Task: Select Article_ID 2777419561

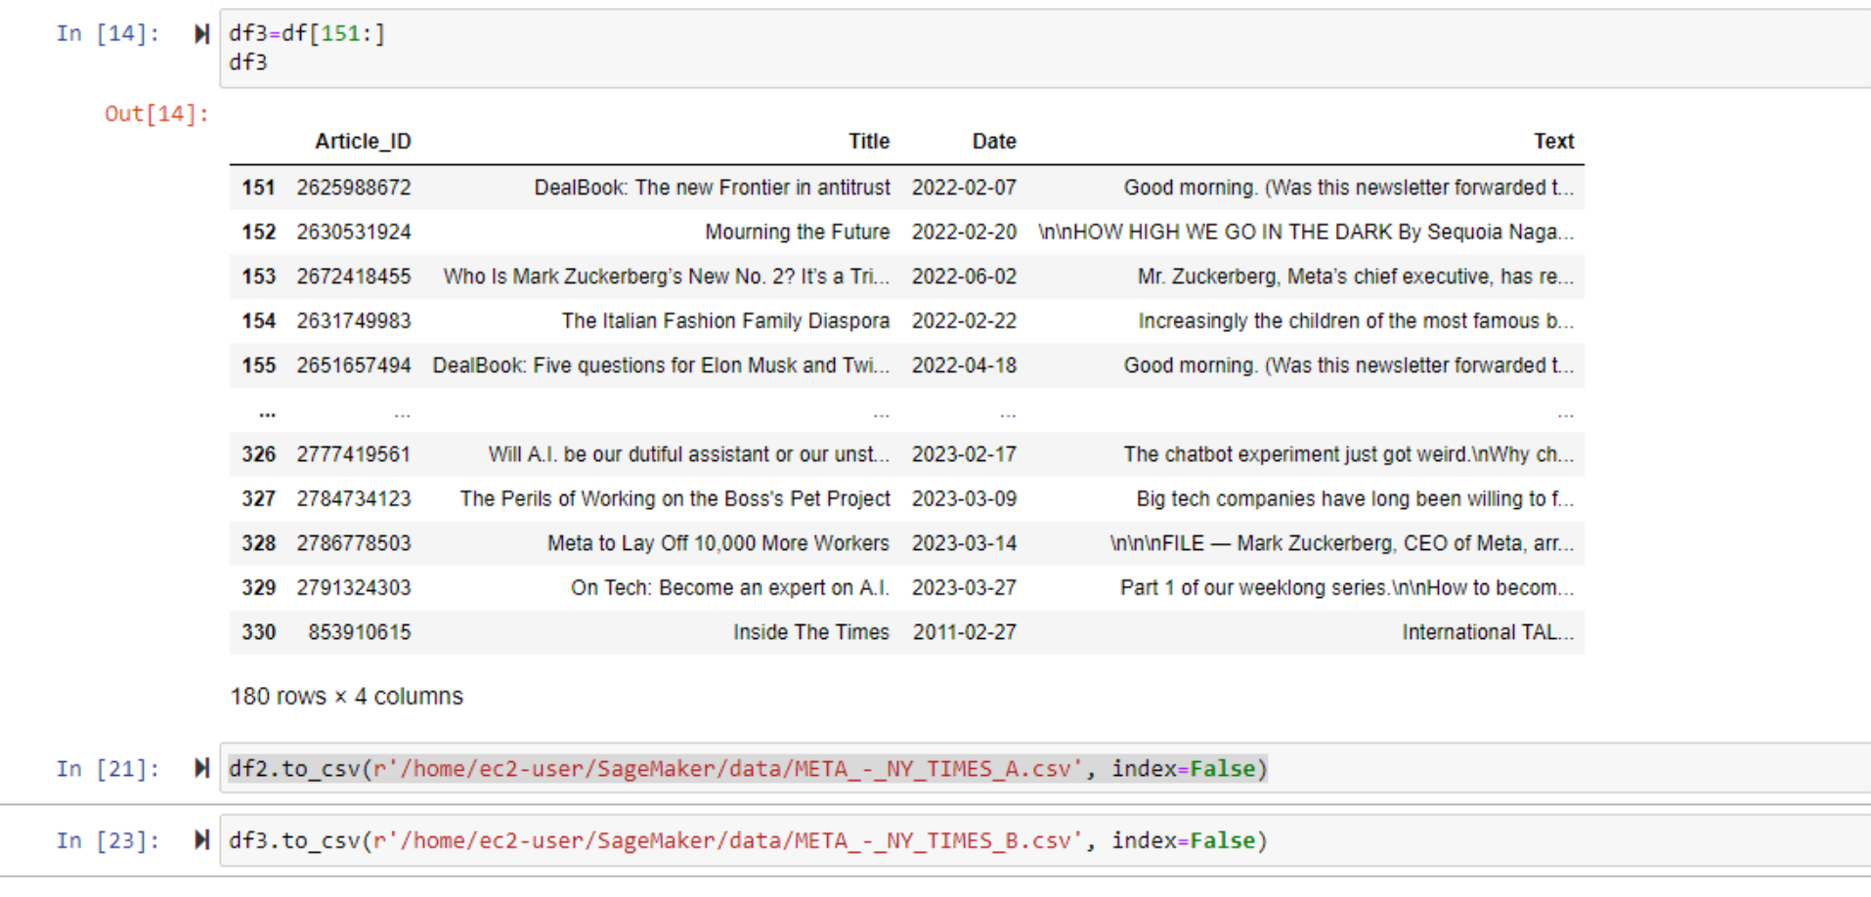Action: tap(354, 454)
